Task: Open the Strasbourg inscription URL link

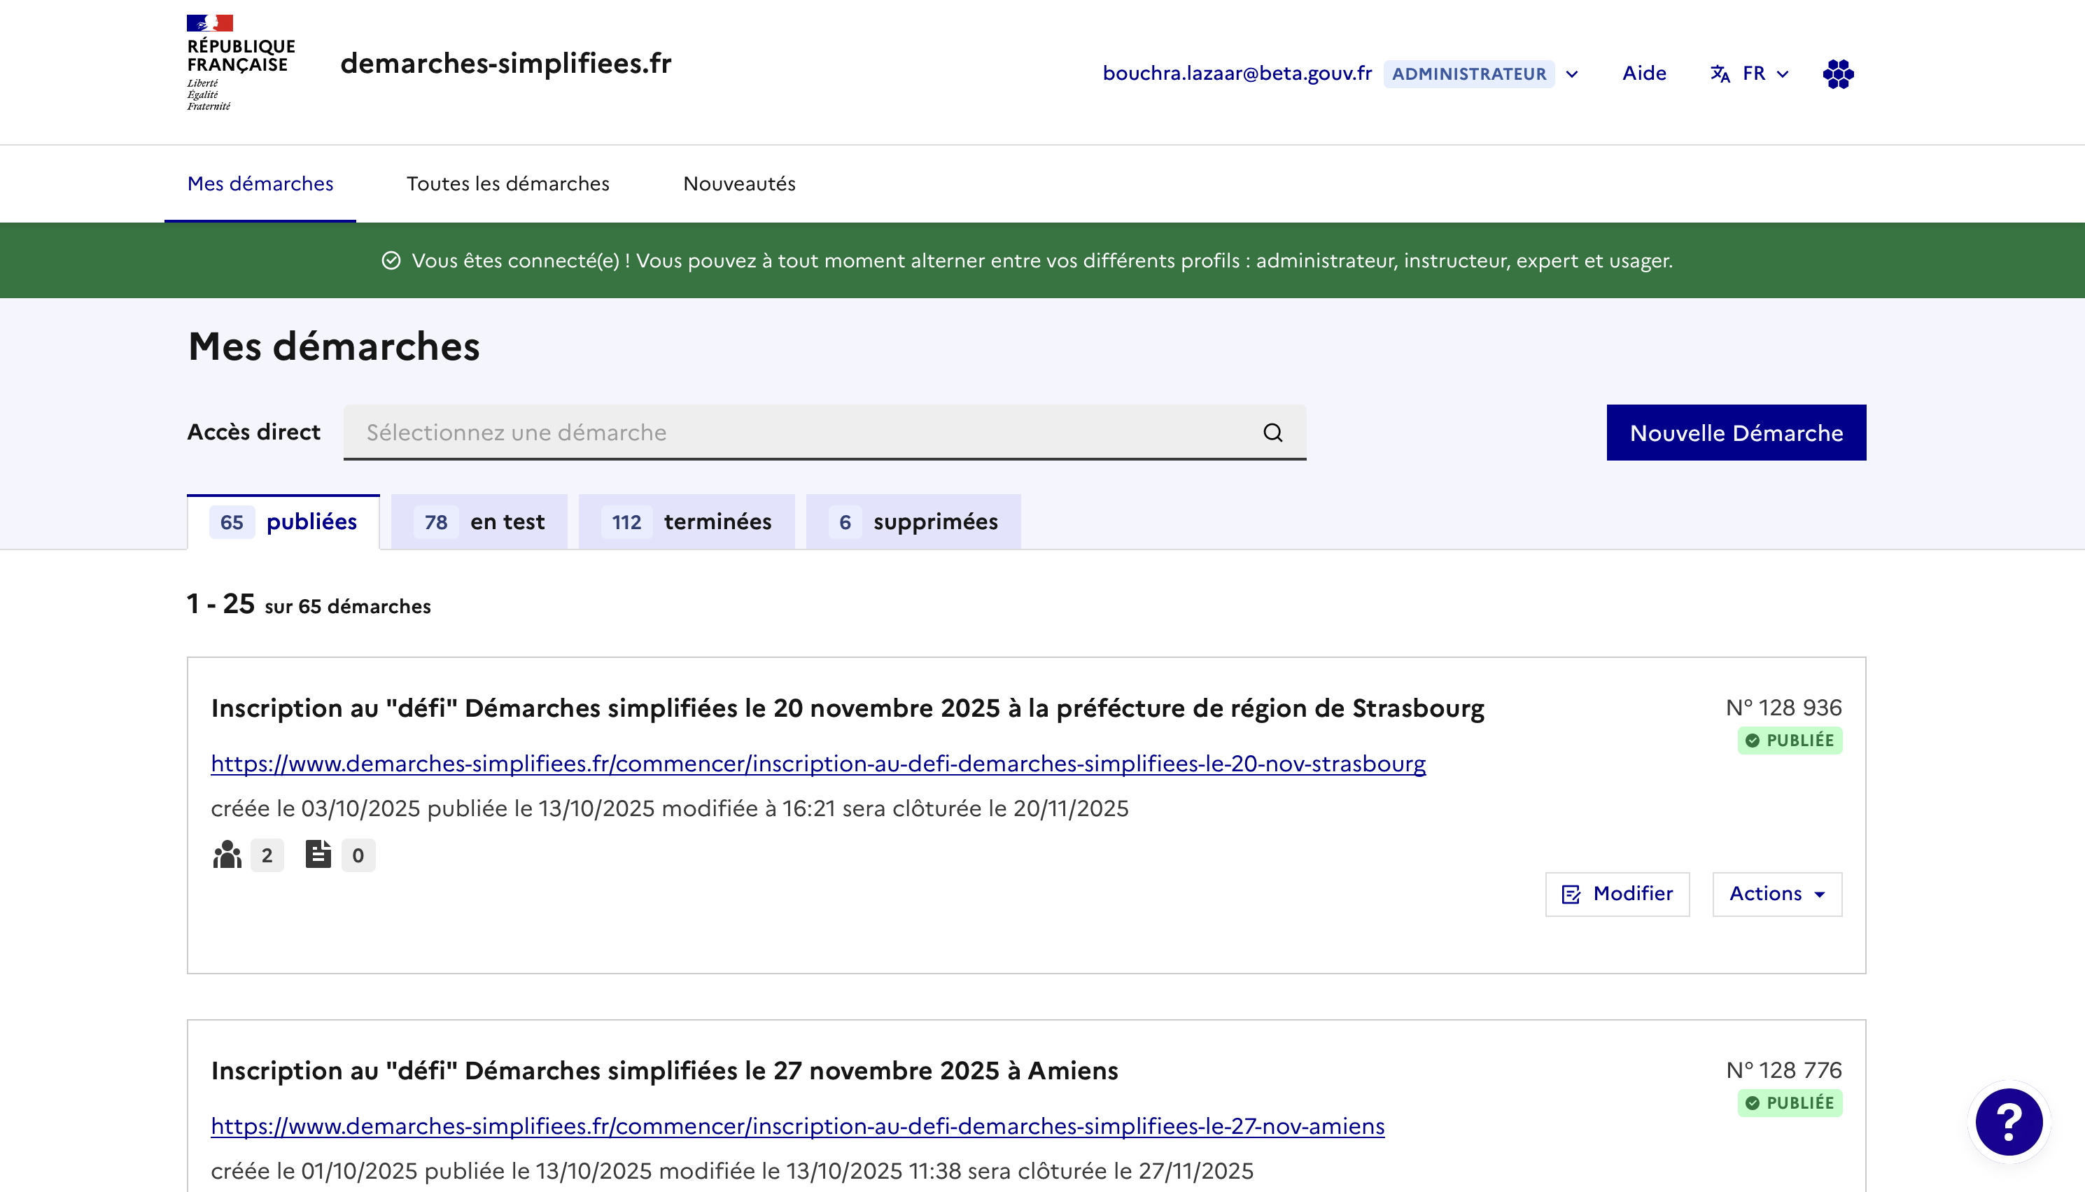Action: (817, 763)
